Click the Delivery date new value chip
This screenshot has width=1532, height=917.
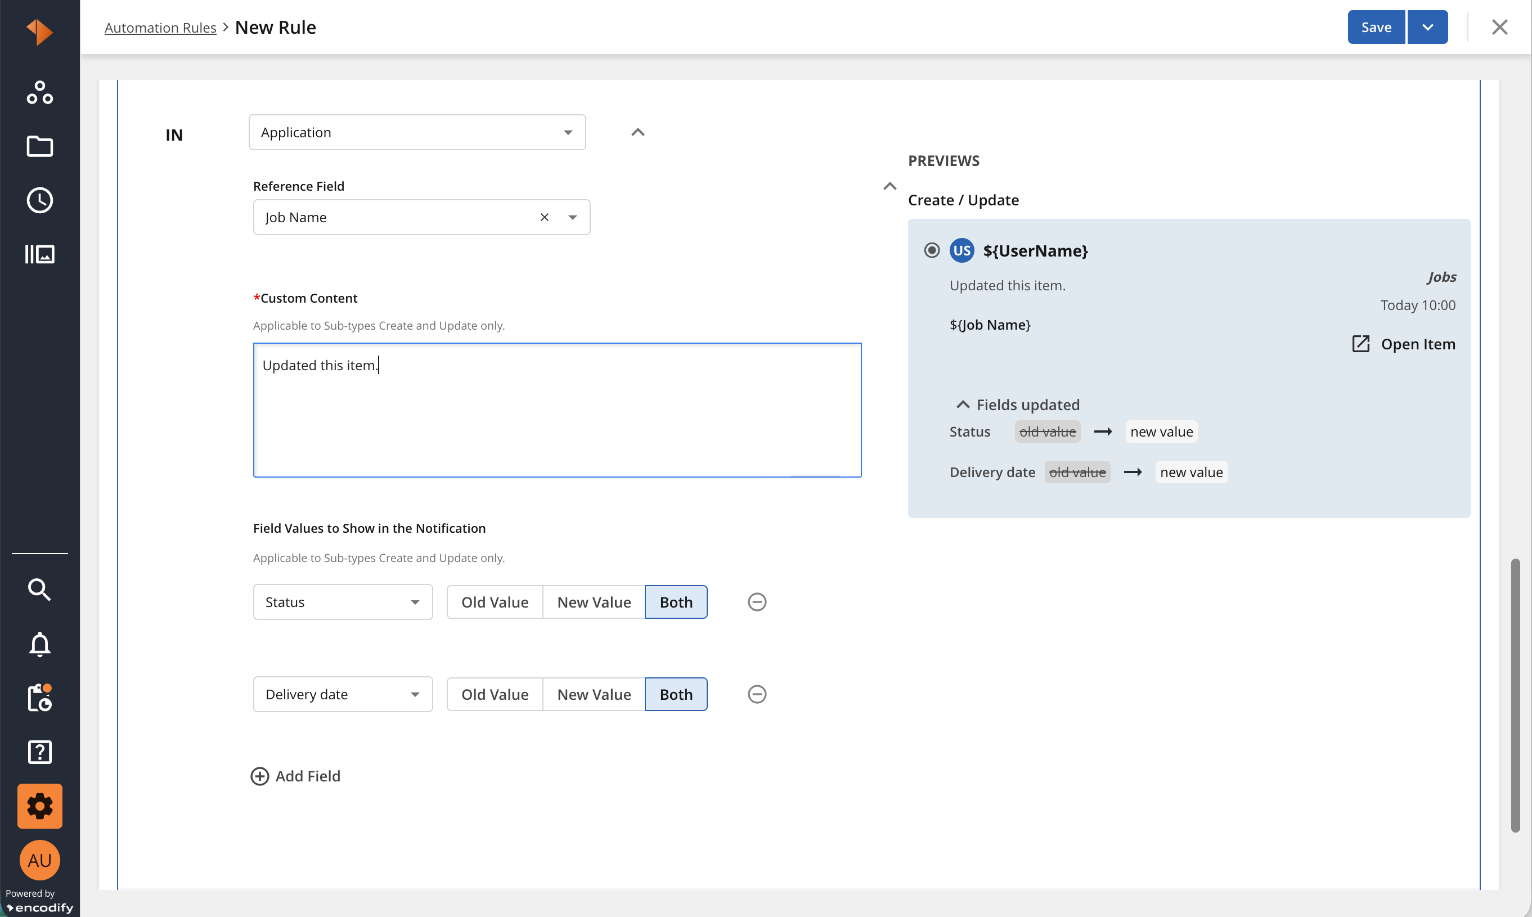(1191, 473)
